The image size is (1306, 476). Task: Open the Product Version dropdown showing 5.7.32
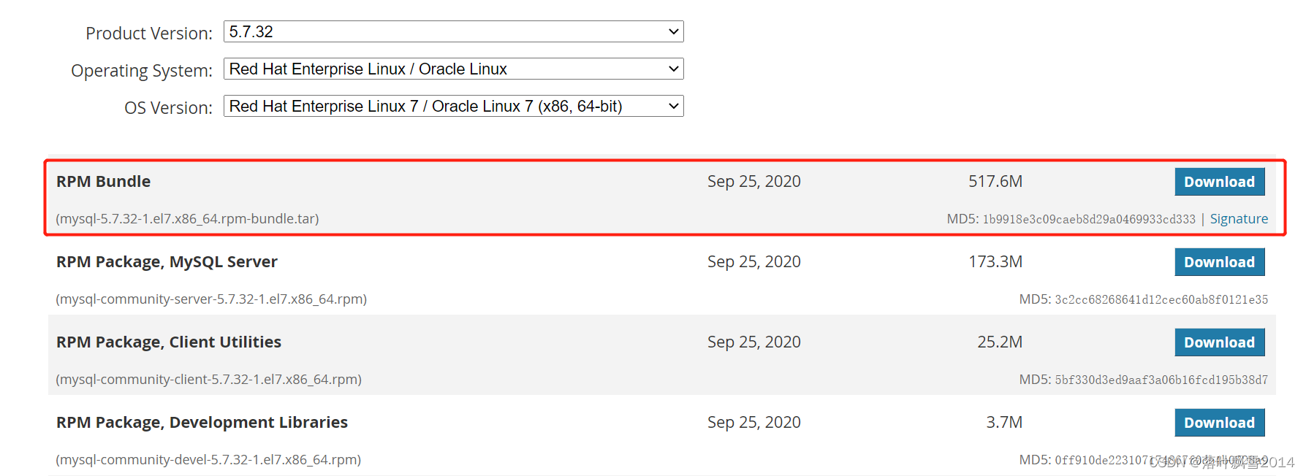pyautogui.click(x=453, y=31)
